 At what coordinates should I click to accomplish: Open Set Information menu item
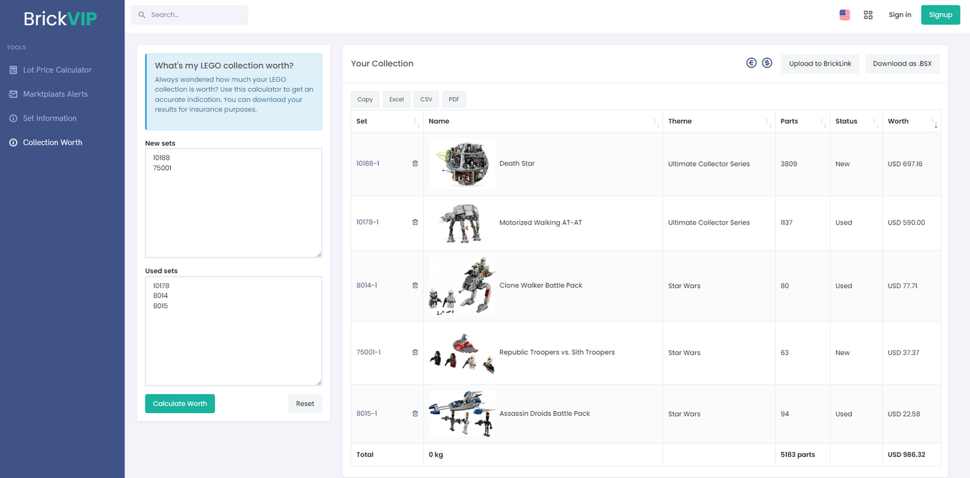point(50,118)
